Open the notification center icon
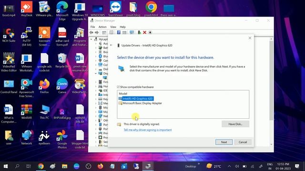 (297, 166)
